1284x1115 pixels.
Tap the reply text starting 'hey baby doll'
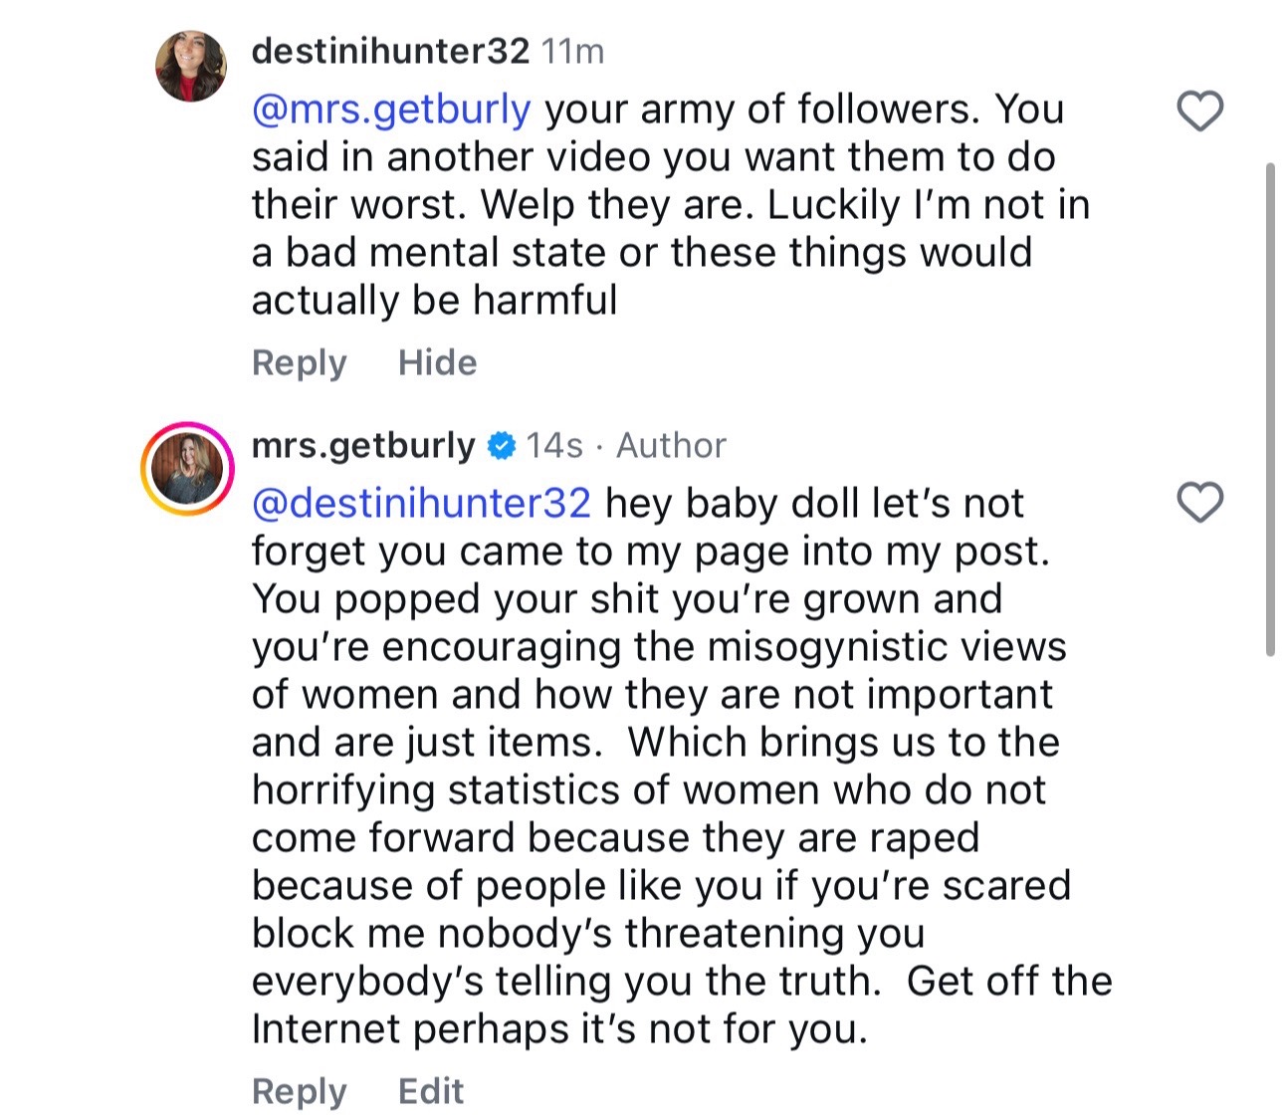tap(682, 766)
